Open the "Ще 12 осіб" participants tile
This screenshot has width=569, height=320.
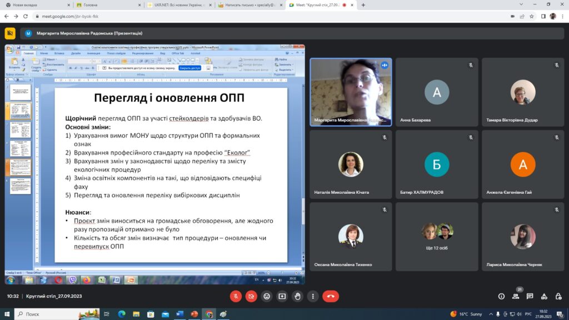[x=437, y=236]
